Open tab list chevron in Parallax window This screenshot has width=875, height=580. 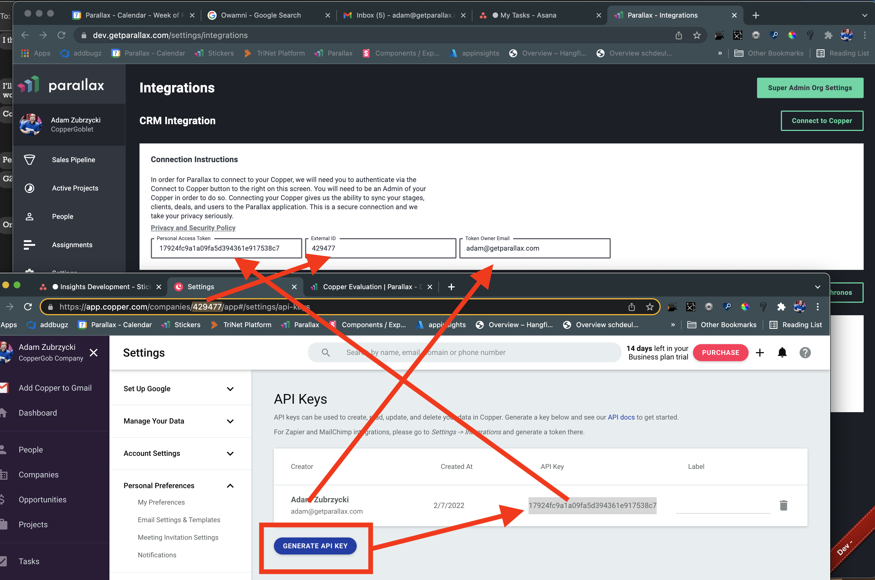click(x=865, y=15)
